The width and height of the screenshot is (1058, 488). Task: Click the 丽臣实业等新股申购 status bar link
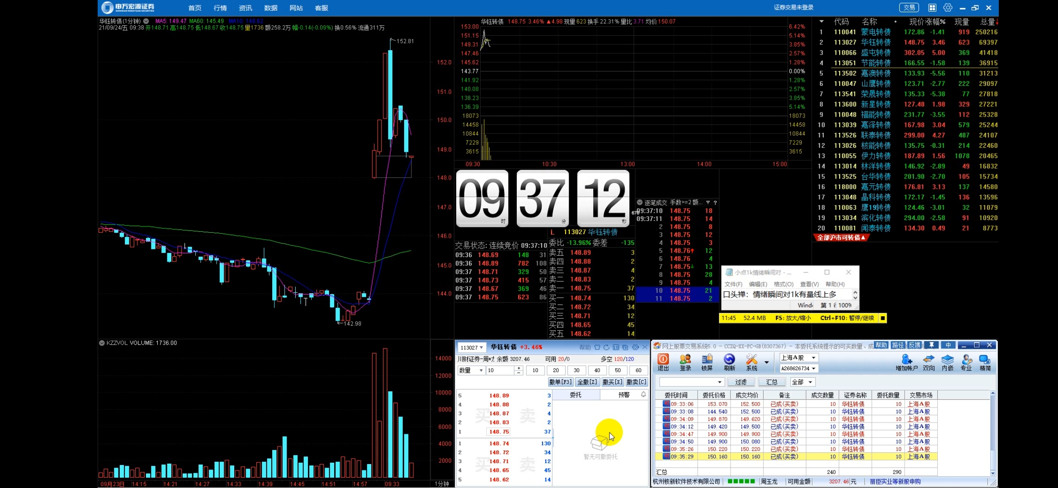[x=895, y=482]
